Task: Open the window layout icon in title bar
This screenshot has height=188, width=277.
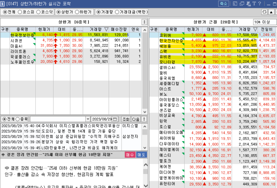Action: 235,4
